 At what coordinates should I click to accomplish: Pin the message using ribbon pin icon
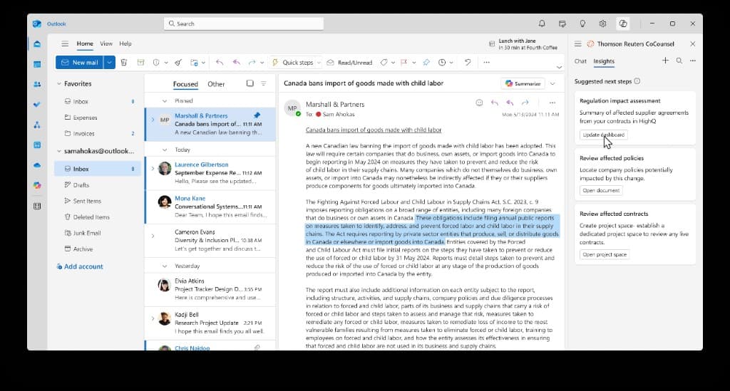[x=426, y=62]
